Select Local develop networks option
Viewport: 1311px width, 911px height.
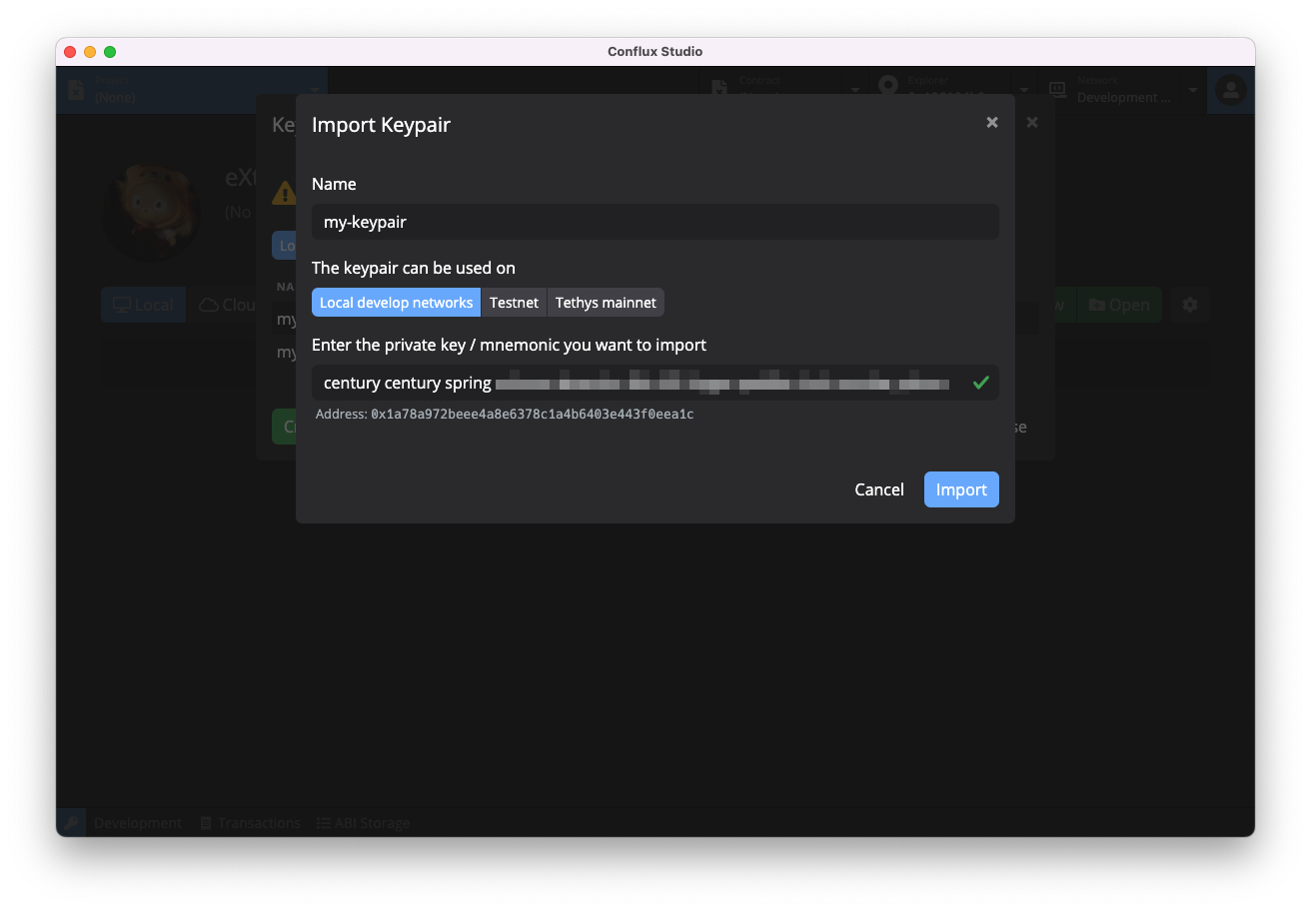pyautogui.click(x=396, y=303)
